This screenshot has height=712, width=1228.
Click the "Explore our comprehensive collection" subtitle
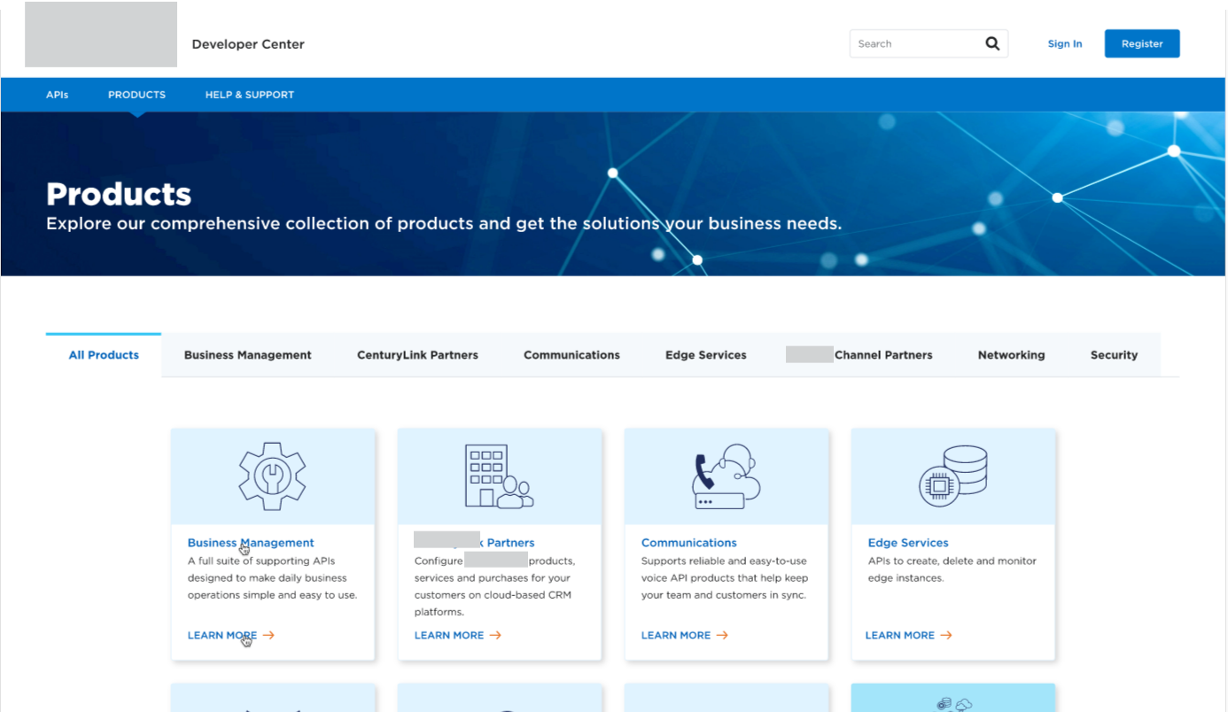point(444,224)
